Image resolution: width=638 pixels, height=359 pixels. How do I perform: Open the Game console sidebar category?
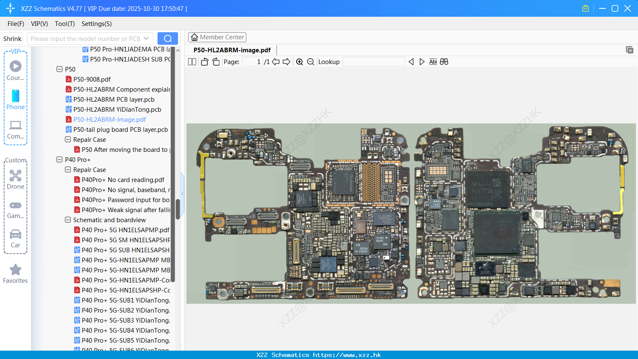(x=15, y=209)
